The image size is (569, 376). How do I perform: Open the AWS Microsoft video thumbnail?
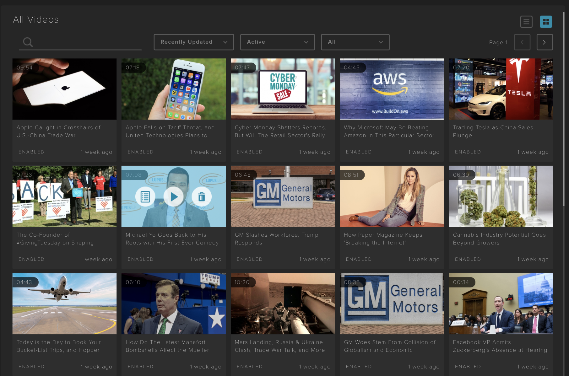pyautogui.click(x=392, y=89)
